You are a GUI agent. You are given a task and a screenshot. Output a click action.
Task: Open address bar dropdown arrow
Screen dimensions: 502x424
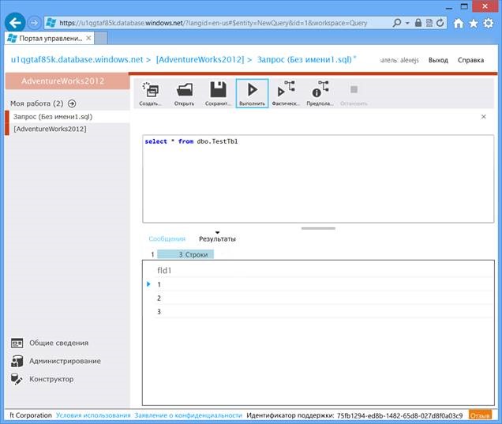click(407, 23)
